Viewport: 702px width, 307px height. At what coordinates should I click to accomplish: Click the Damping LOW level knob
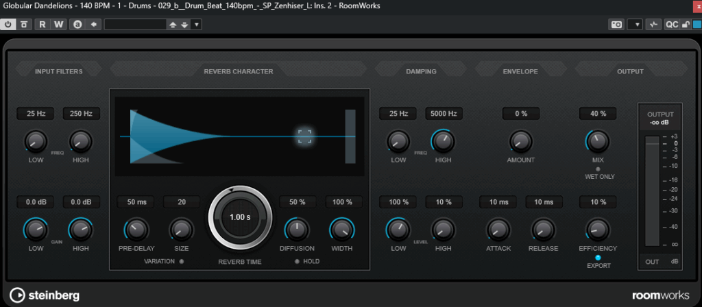click(x=398, y=230)
